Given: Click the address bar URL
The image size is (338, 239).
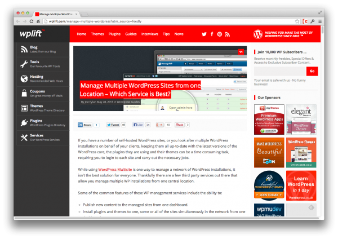Looking at the screenshot, I should click(x=95, y=21).
